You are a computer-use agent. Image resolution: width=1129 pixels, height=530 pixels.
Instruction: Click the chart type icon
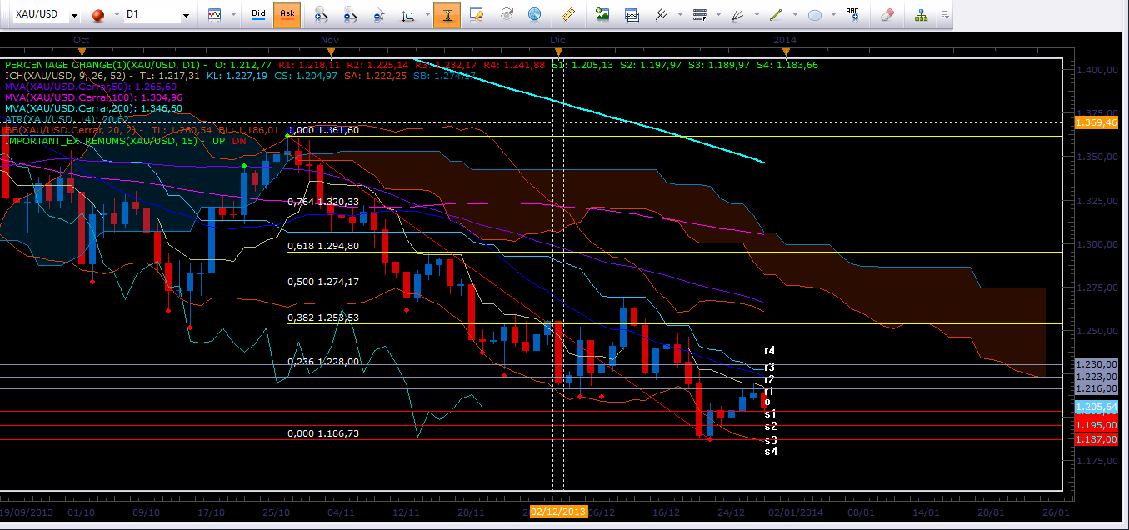[x=215, y=14]
